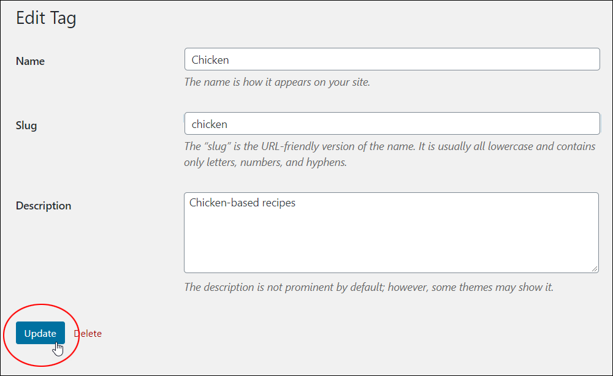The image size is (613, 376).
Task: Click the word Chicken in Name field
Action: coord(210,60)
